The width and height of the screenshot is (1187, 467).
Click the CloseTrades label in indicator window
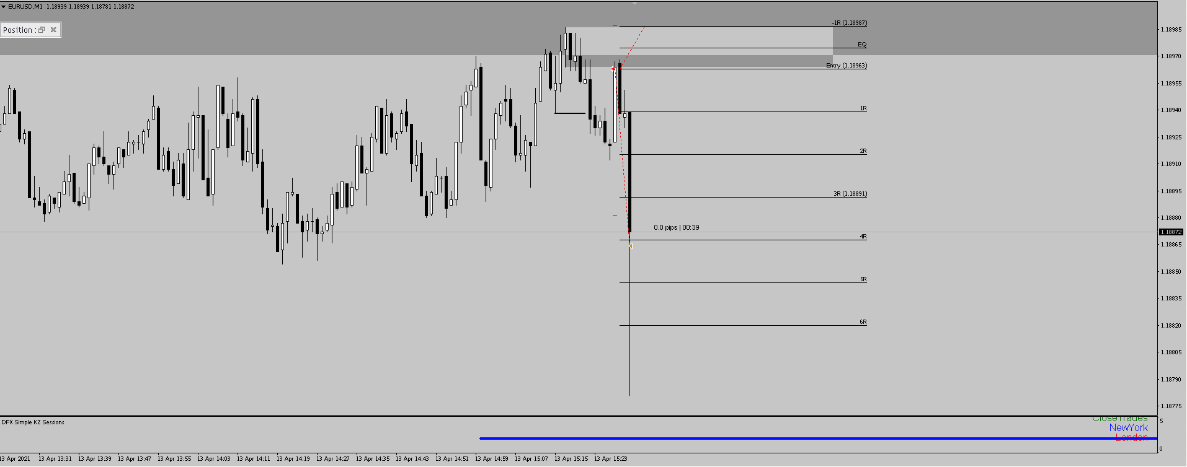[1119, 419]
